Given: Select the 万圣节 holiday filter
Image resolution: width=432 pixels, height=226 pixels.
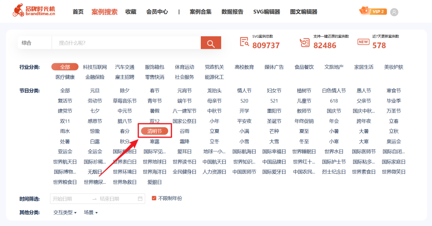Looking at the screenshot, I should tap(394, 111).
